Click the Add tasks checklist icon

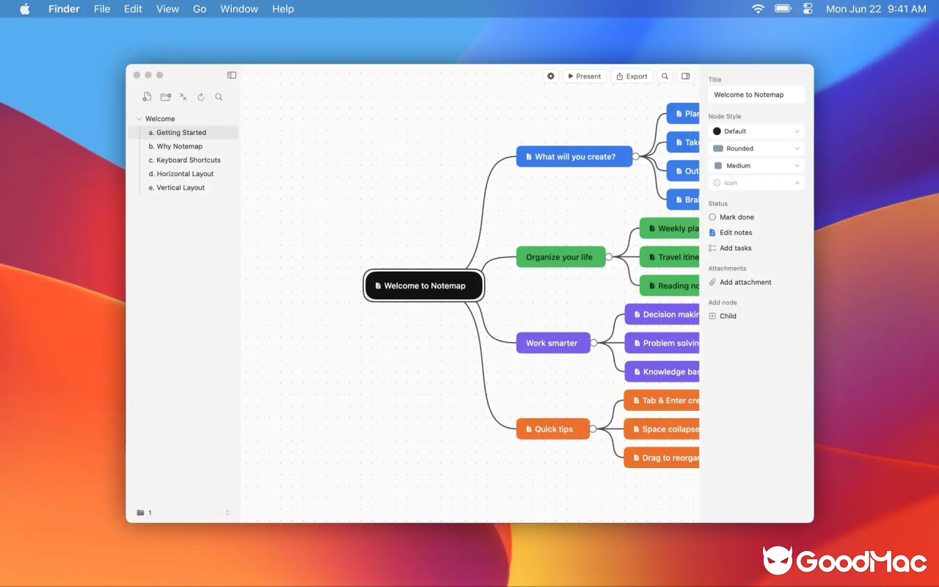[x=712, y=248]
